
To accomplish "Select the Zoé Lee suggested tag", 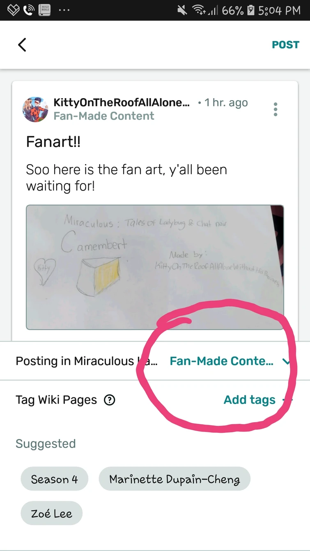I will point(52,513).
